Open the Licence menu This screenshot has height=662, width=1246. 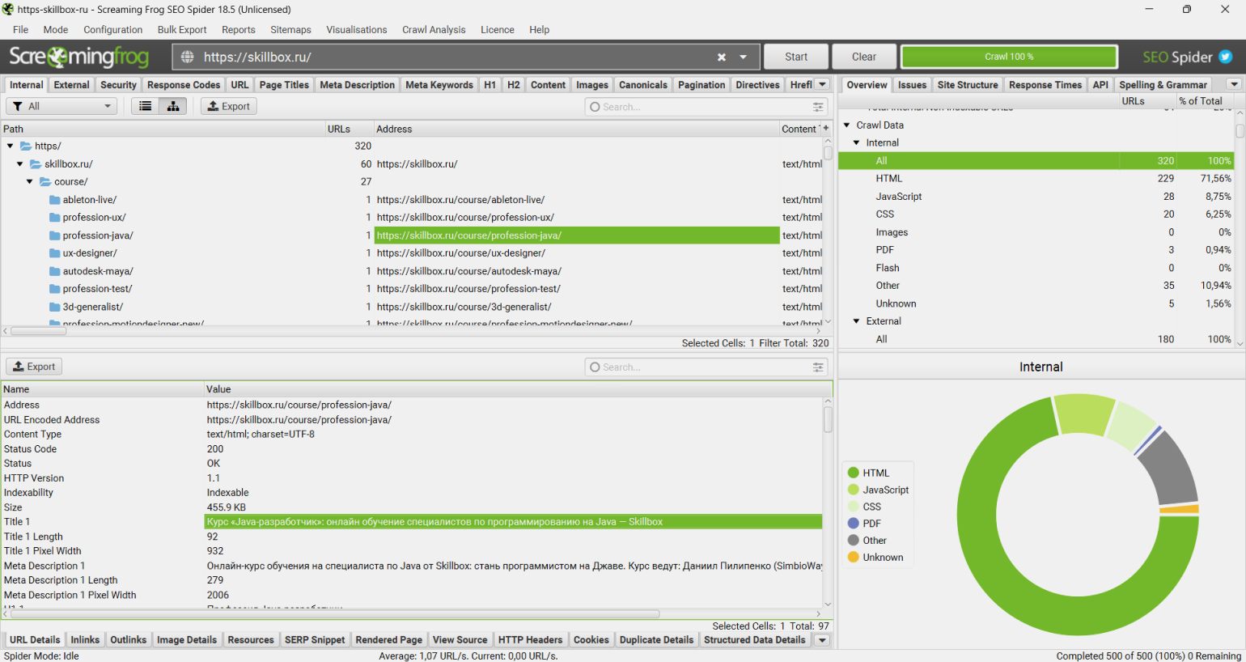(498, 30)
